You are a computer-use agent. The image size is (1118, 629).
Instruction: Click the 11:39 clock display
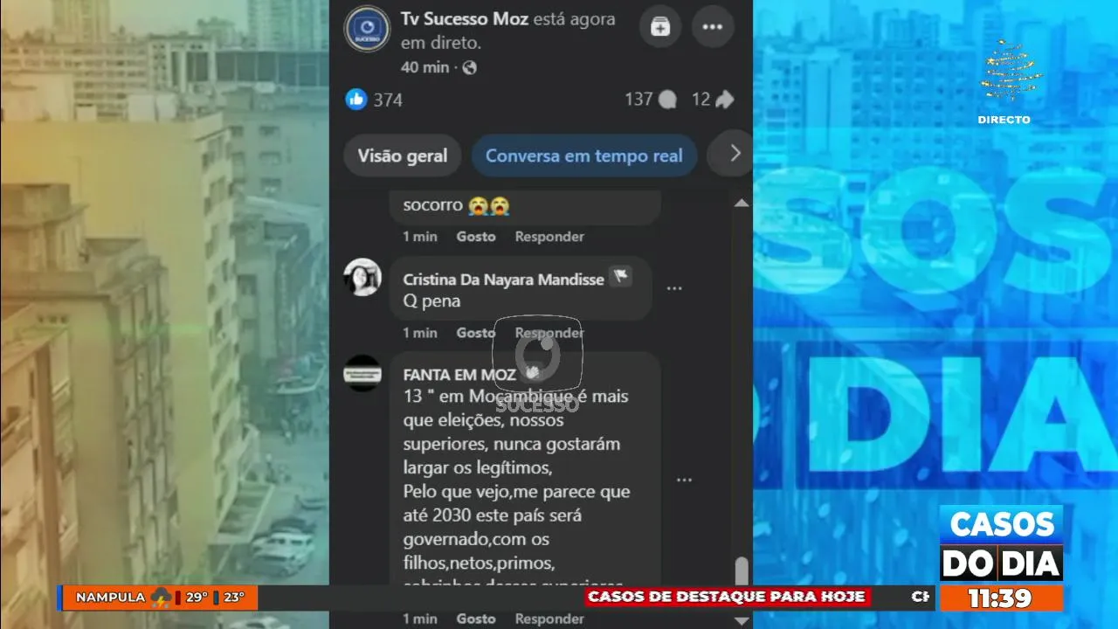[1001, 598]
